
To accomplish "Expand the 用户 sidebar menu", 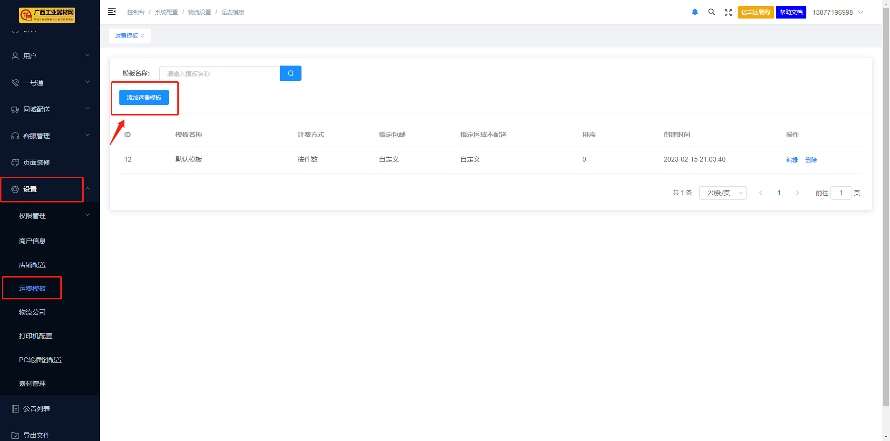I will (50, 56).
